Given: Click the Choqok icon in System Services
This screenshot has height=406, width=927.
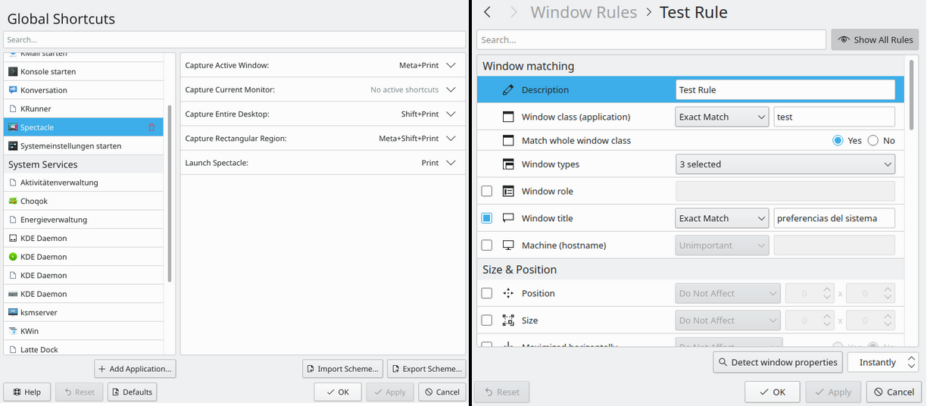Looking at the screenshot, I should click(x=13, y=201).
